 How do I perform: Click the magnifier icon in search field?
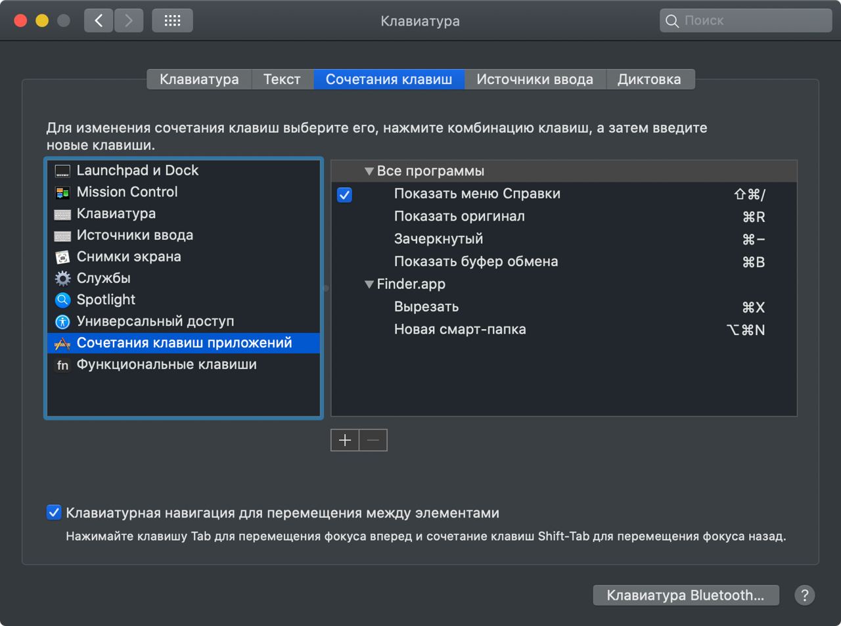pyautogui.click(x=672, y=21)
